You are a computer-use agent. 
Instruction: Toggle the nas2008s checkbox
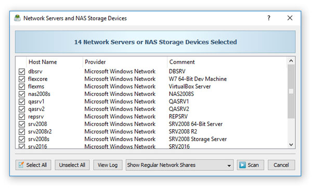(22, 94)
